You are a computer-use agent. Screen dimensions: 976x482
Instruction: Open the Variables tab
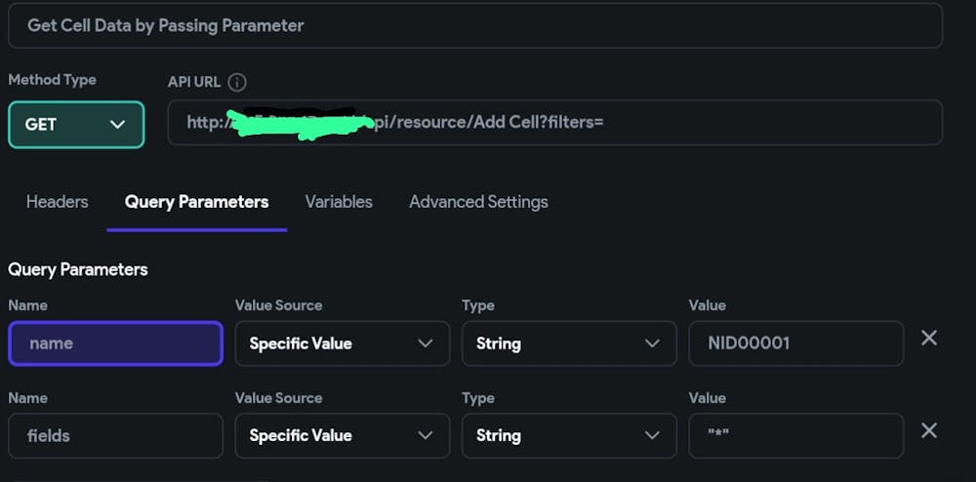(x=339, y=202)
